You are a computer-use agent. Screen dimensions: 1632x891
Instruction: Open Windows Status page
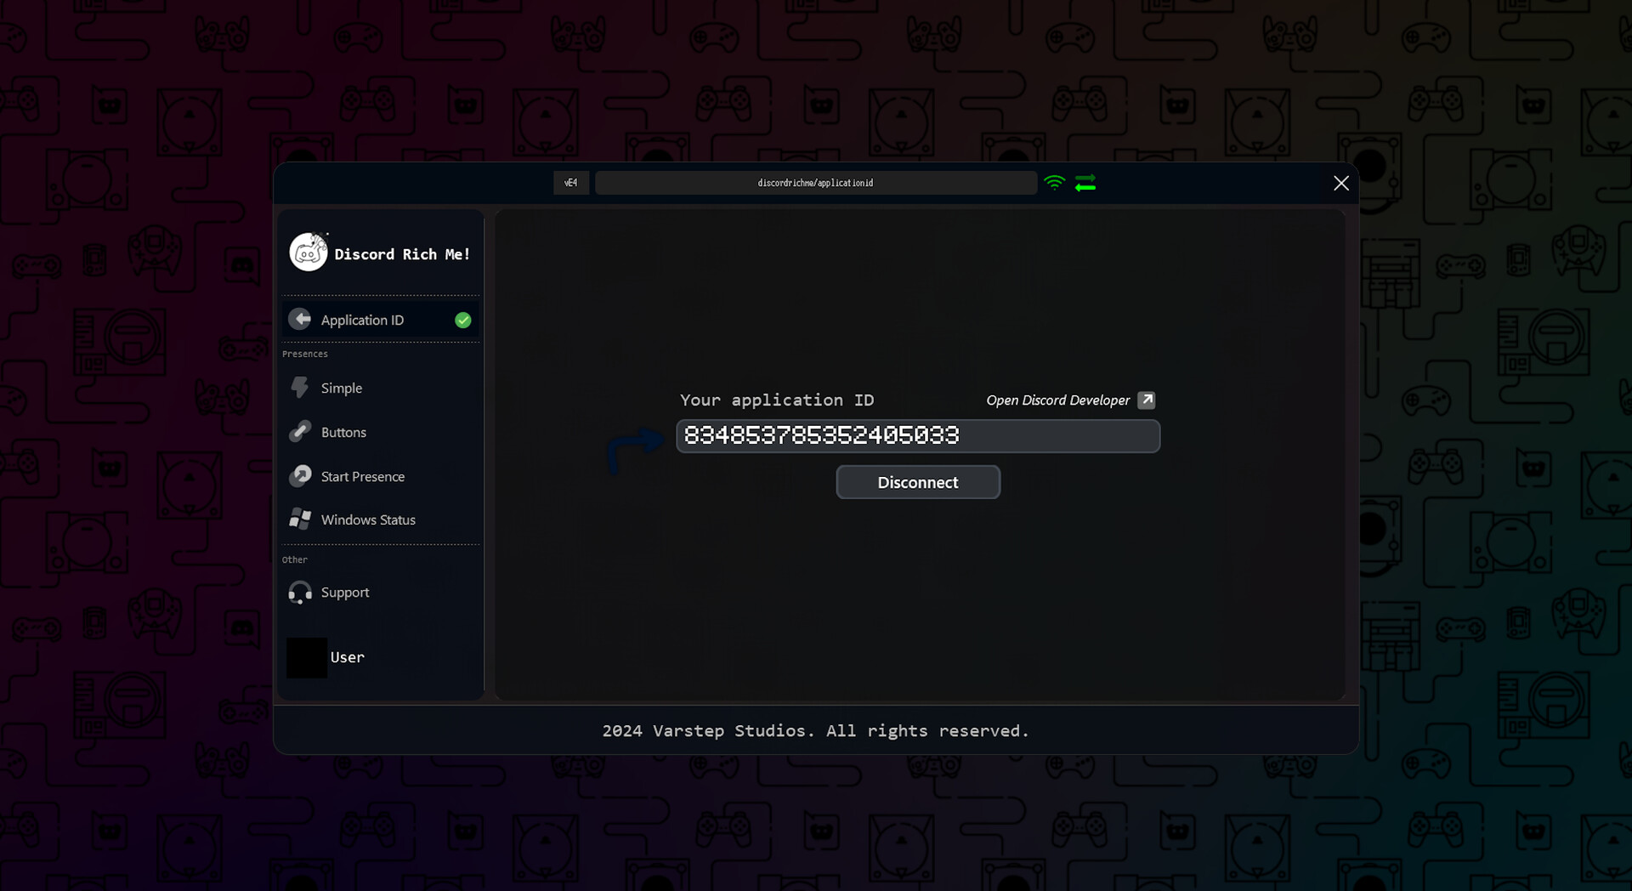point(380,519)
